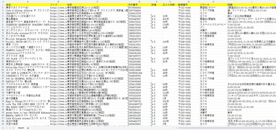This screenshot has width=276, height=130.
Task: Select row 43 header number
Action: pos(3,124)
